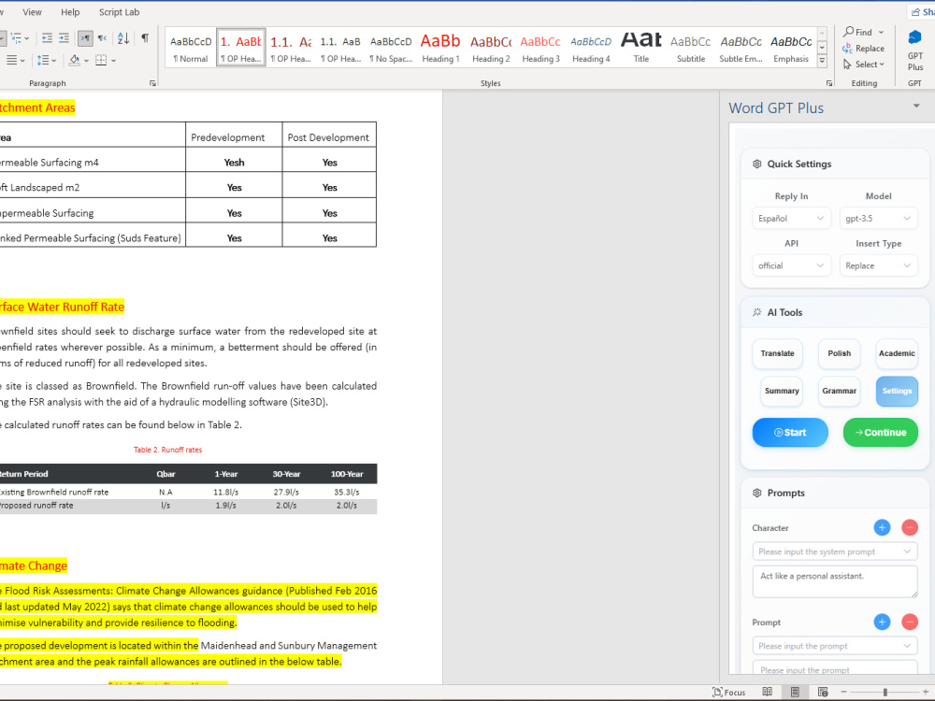Open the Help ribbon tab

tap(70, 12)
